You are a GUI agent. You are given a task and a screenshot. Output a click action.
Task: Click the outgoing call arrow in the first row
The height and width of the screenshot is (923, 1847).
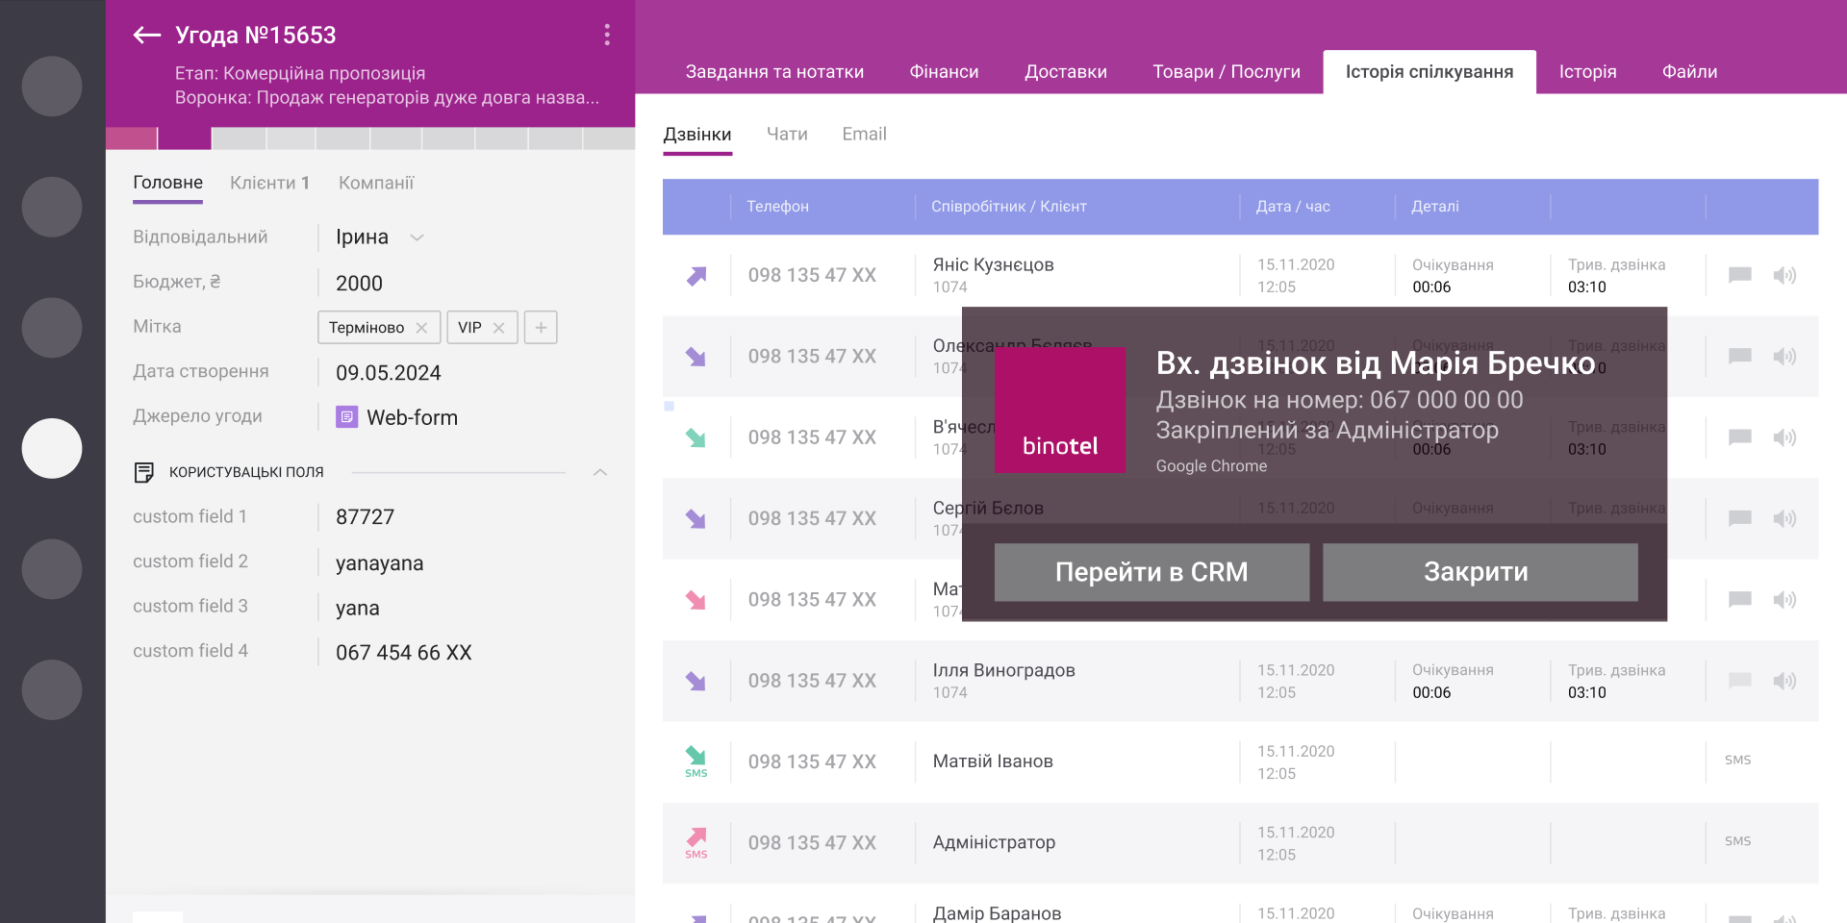click(x=696, y=275)
